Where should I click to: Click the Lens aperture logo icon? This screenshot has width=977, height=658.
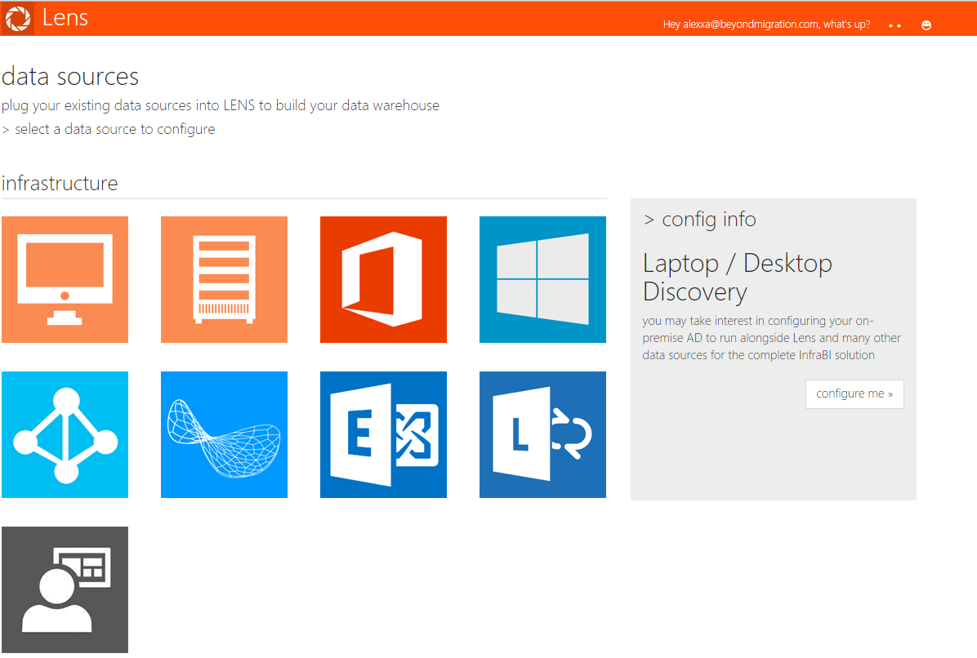(x=17, y=19)
